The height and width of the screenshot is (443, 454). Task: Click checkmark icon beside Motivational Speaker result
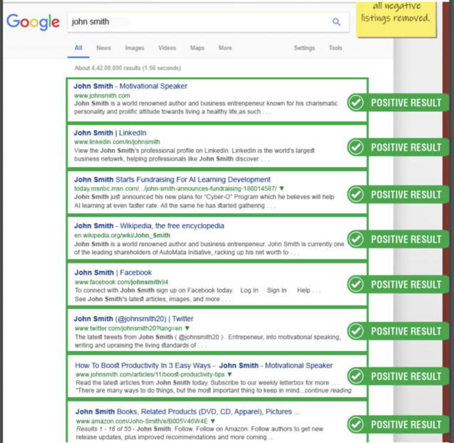click(356, 103)
